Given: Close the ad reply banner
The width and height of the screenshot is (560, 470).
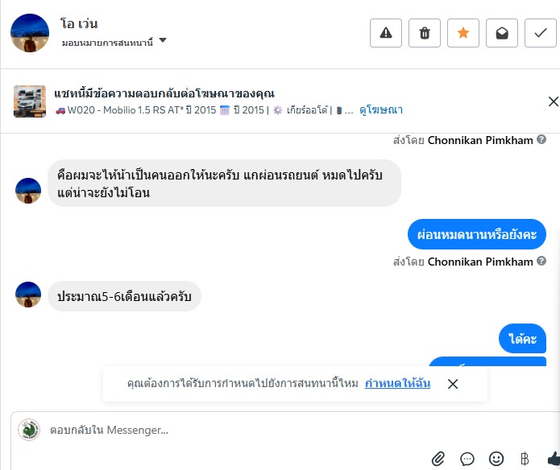Looking at the screenshot, I should (x=553, y=101).
